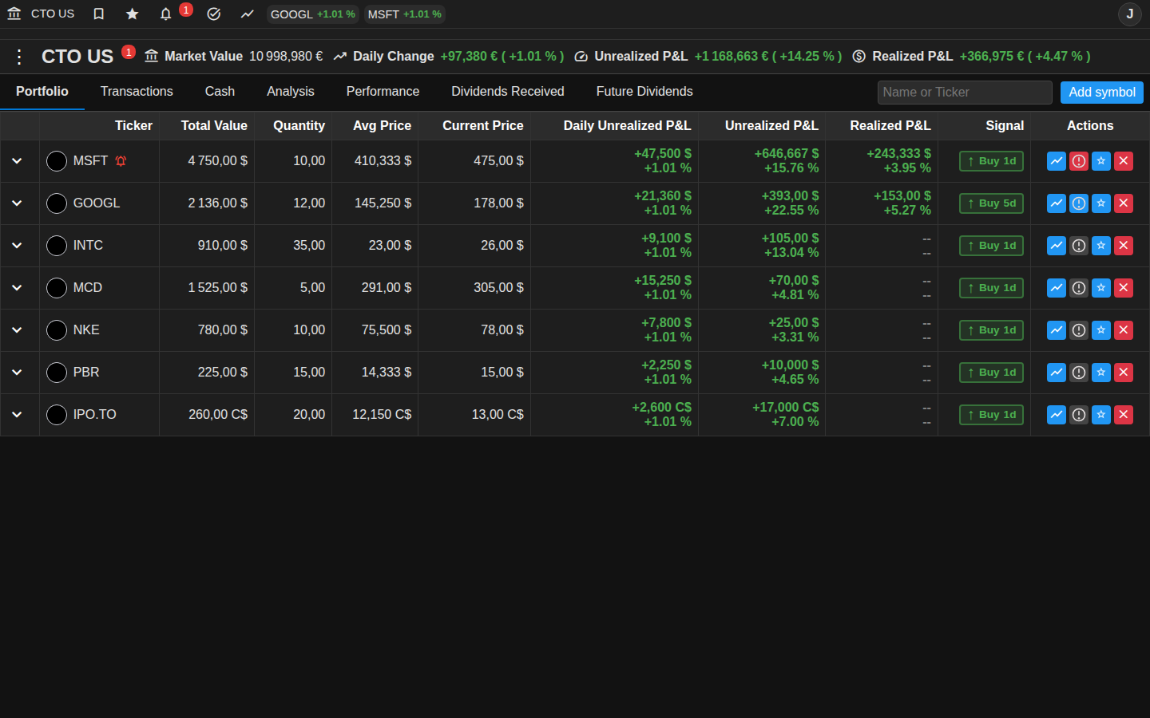Click the Dividends Received tab

point(508,92)
